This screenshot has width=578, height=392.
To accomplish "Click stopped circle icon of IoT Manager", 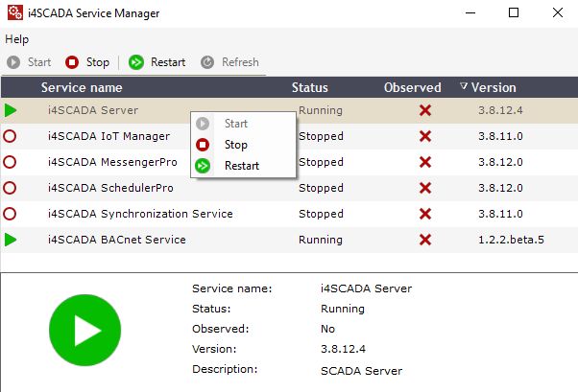I will click(x=10, y=136).
